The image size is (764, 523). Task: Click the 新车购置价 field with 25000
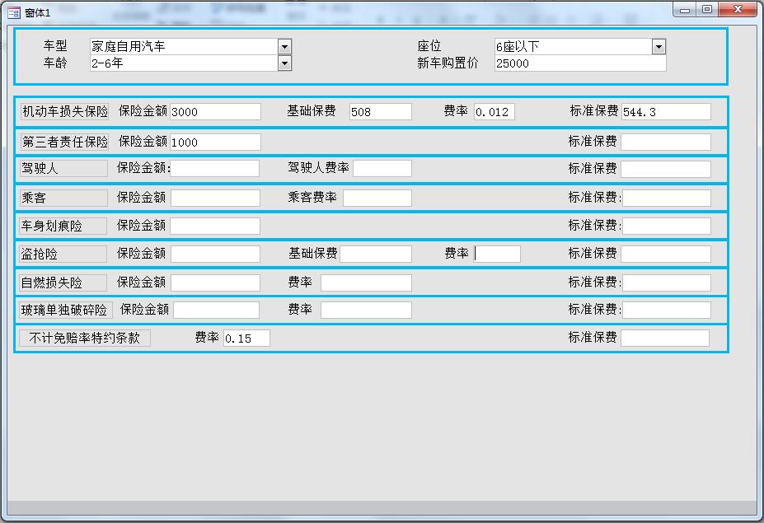tap(580, 63)
